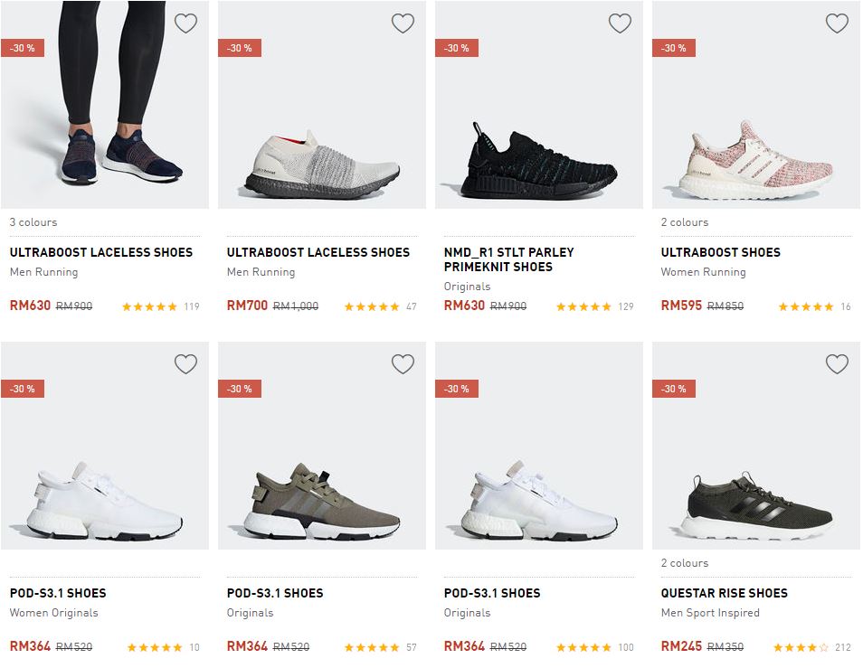Open the 212 reviews star rating

[x=801, y=647]
